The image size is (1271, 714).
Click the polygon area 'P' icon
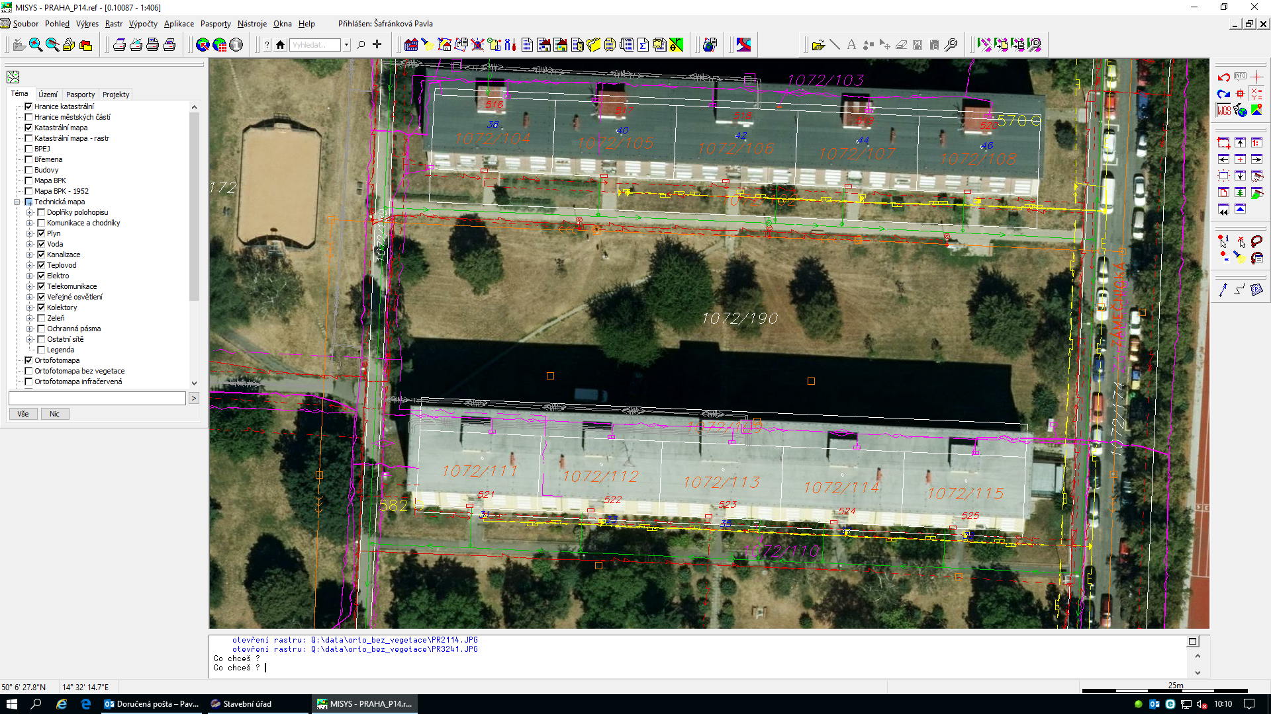tap(1256, 290)
